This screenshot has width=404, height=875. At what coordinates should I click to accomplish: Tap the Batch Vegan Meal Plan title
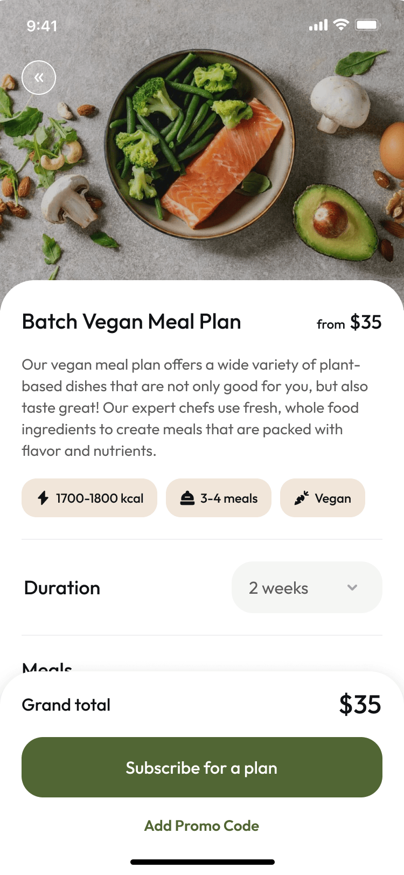coord(131,322)
